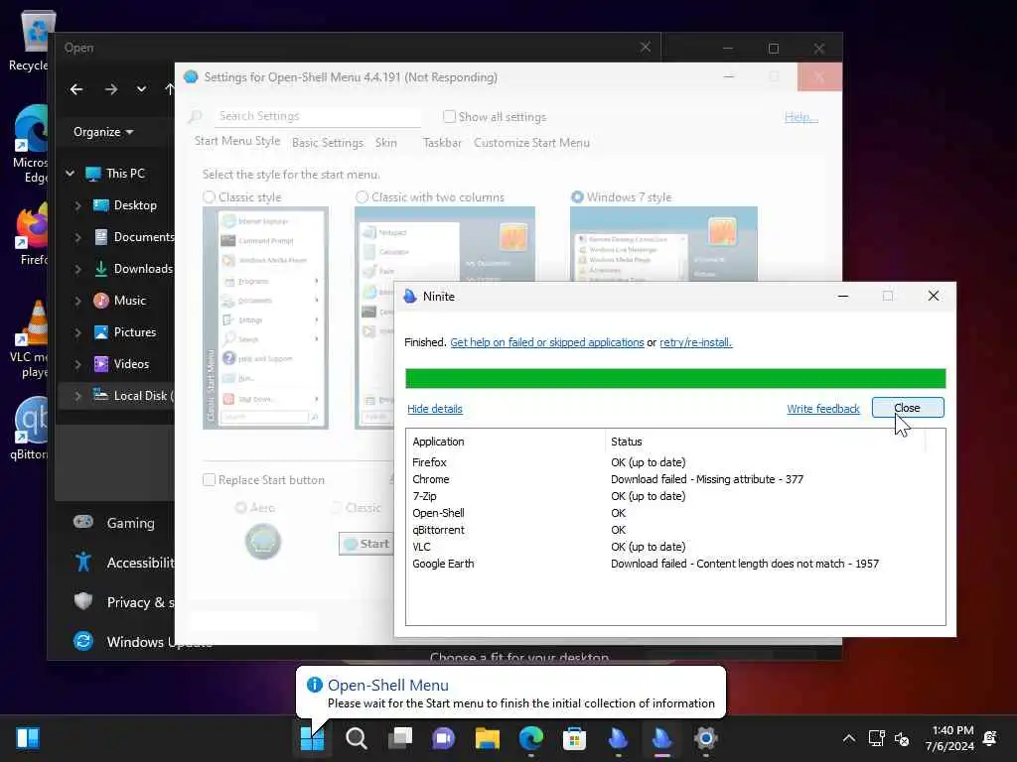Select Classic style radio button
1017x762 pixels.
pyautogui.click(x=209, y=197)
